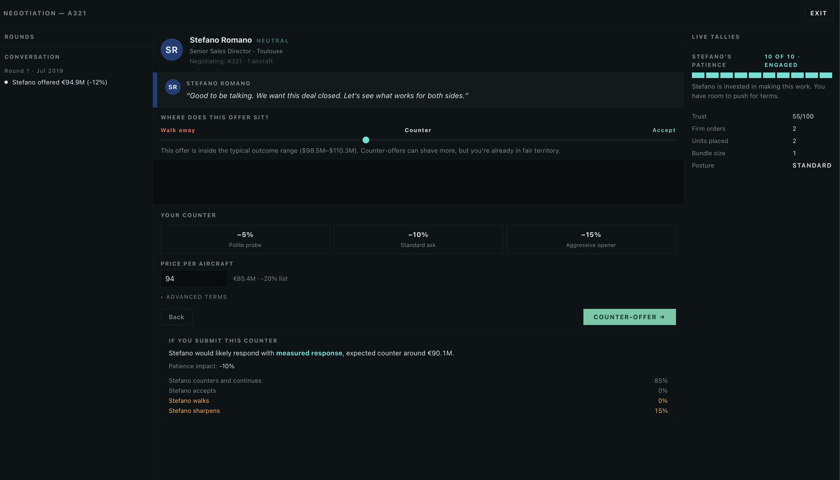Screen dimensions: 840x480
Task: Click the NEUTRAL status badge
Action: 272,41
